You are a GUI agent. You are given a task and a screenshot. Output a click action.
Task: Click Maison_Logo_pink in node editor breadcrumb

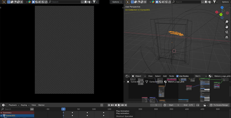tap(176, 82)
